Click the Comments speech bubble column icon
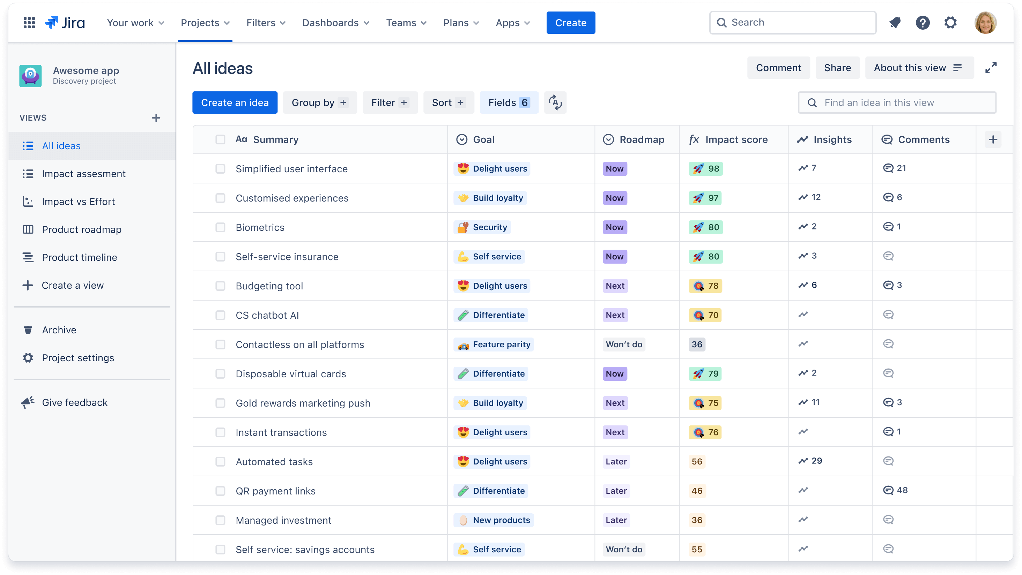Viewport: 1022px width, 575px height. [887, 139]
